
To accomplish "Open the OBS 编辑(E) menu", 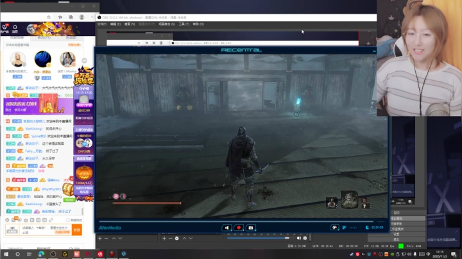I will (x=116, y=24).
